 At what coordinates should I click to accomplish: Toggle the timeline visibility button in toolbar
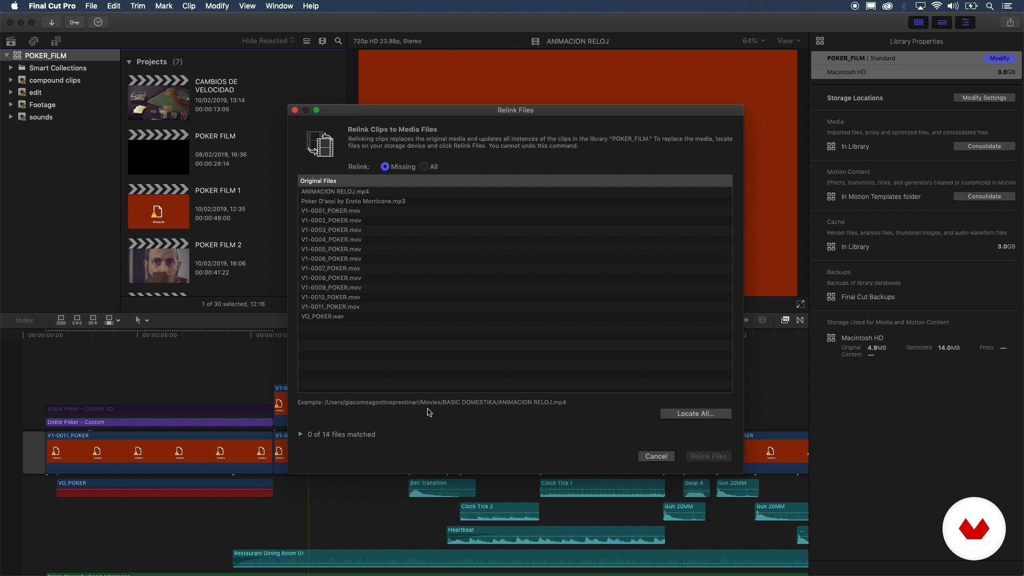click(x=942, y=22)
